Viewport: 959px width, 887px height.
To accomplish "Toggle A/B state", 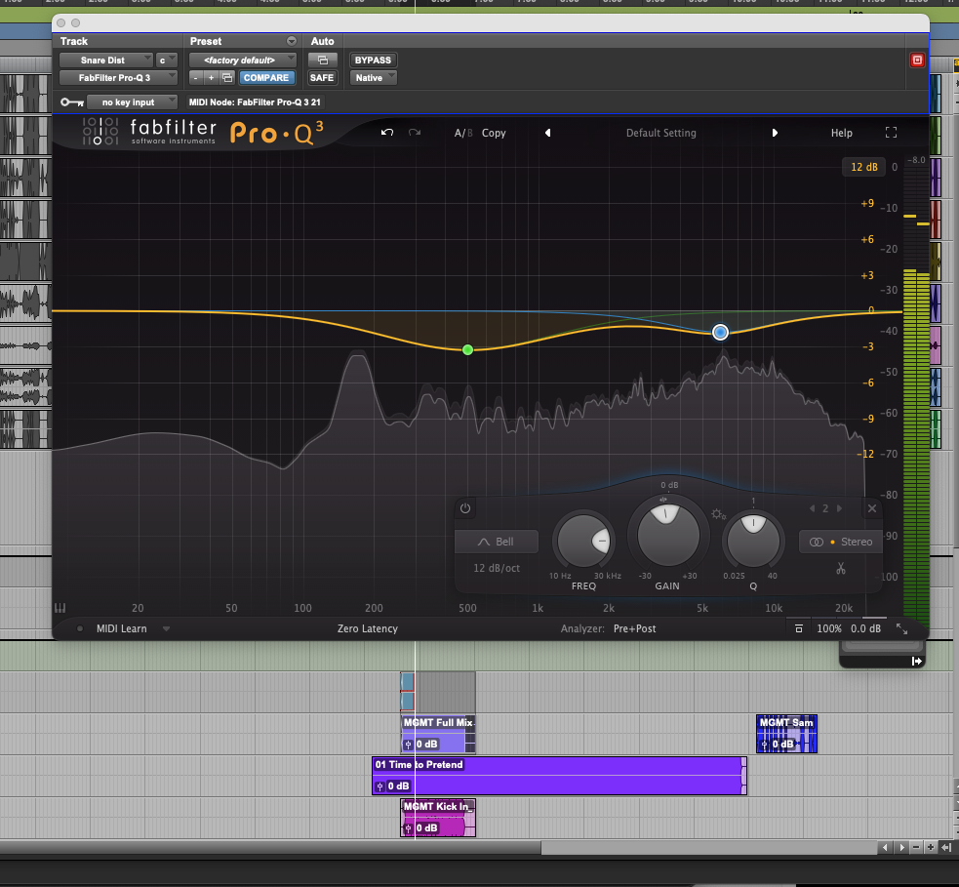I will (463, 133).
